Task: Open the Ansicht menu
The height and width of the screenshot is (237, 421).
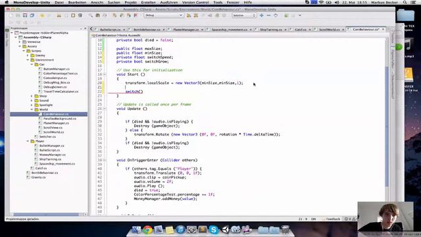Action: pos(97,3)
